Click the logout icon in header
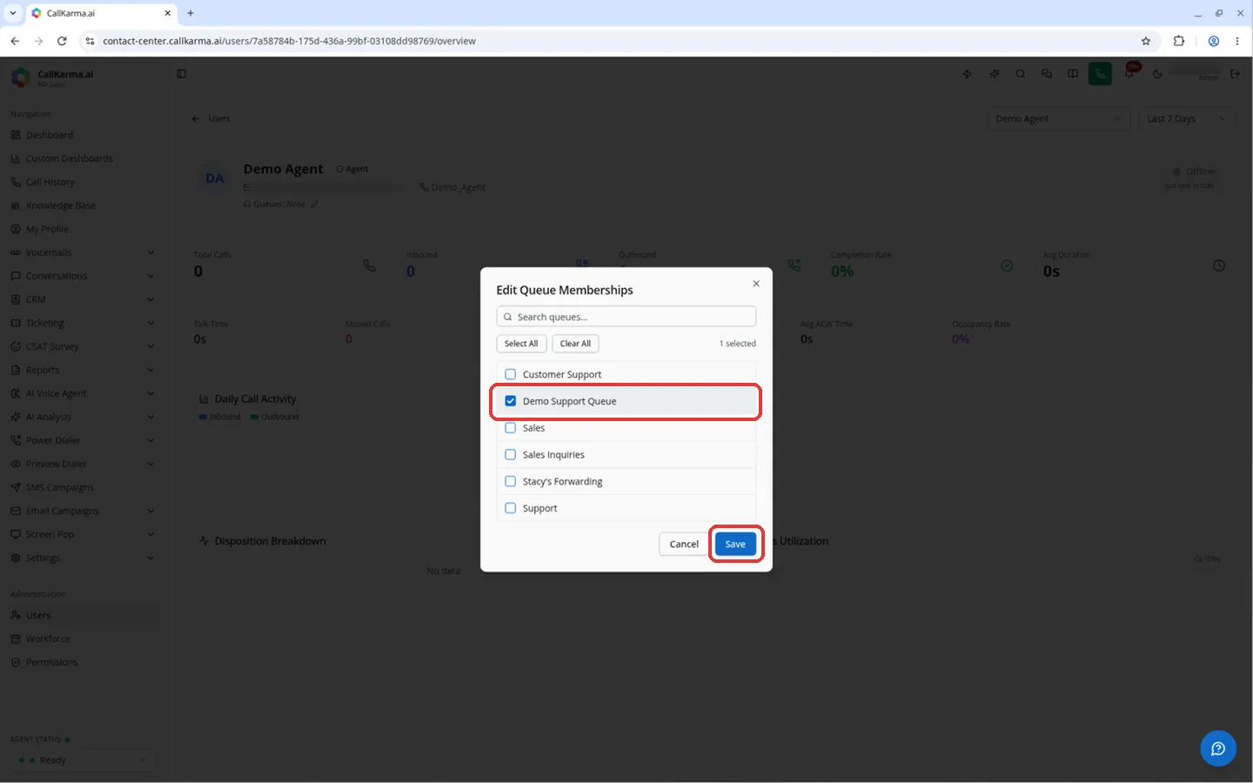The height and width of the screenshot is (783, 1253). (1235, 74)
